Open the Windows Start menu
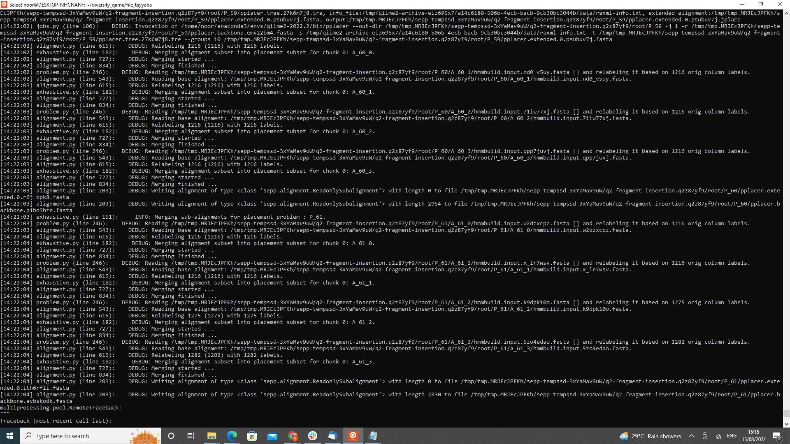Screen dimensions: 790x444 pos(10,436)
